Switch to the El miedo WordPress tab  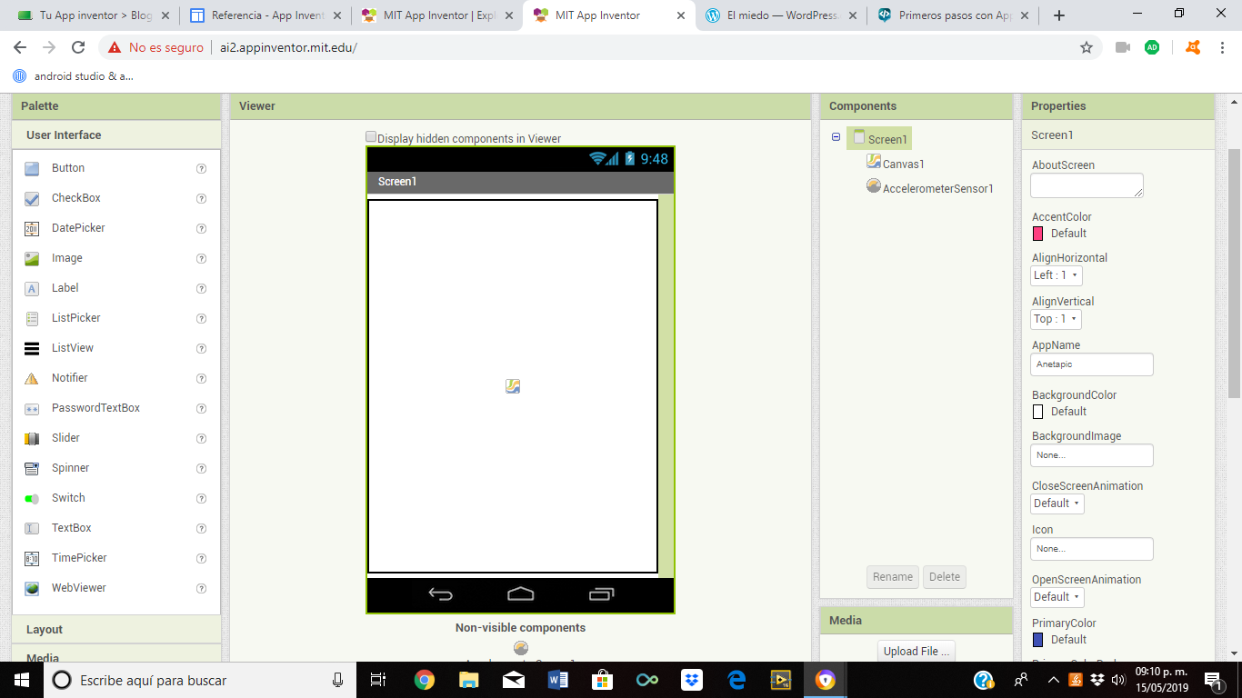pyautogui.click(x=779, y=15)
